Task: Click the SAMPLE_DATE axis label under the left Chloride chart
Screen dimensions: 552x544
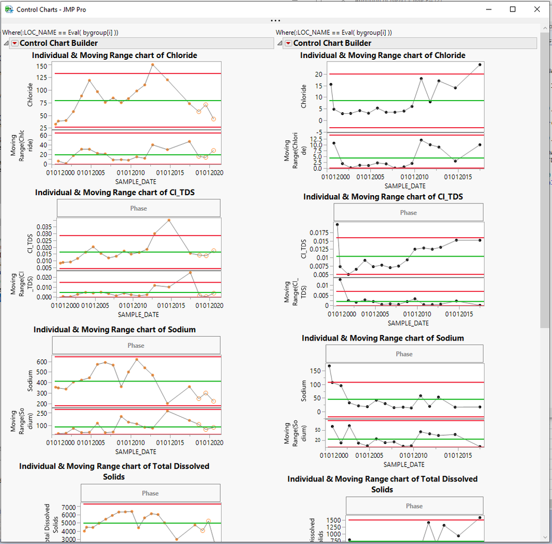Action: (x=136, y=182)
